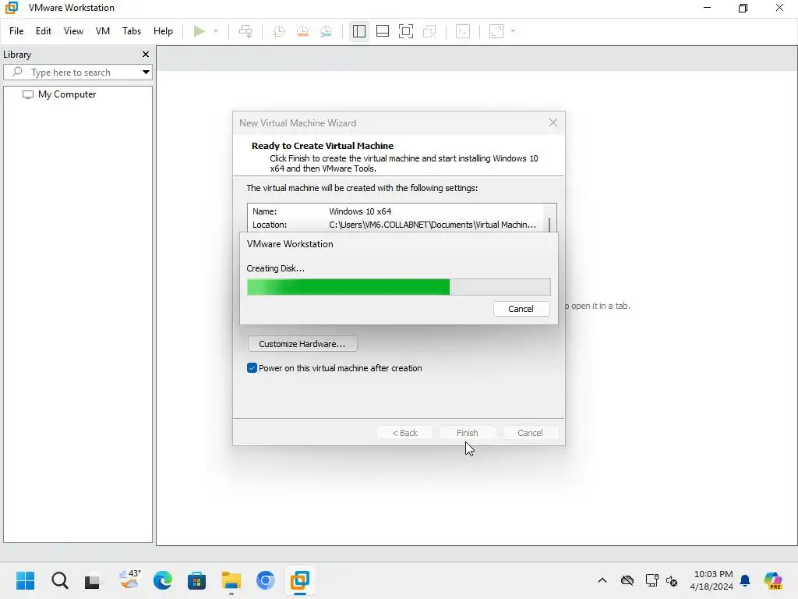Image resolution: width=798 pixels, height=599 pixels.
Task: Open the stretch guest dropdown arrow
Action: 513,31
